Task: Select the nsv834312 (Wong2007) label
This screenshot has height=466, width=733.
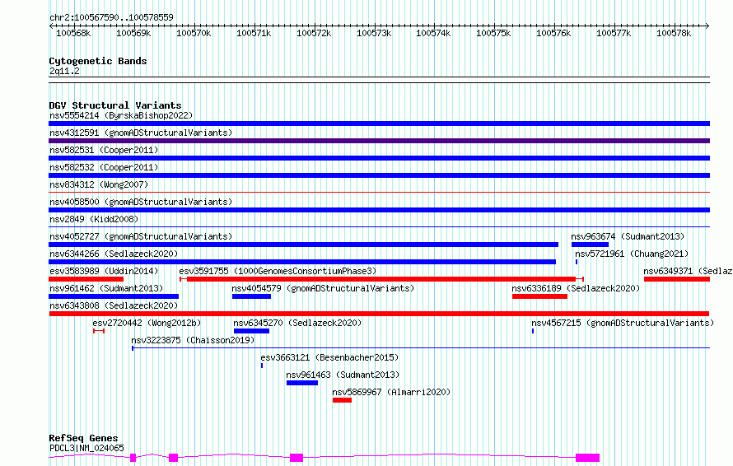Action: [99, 184]
